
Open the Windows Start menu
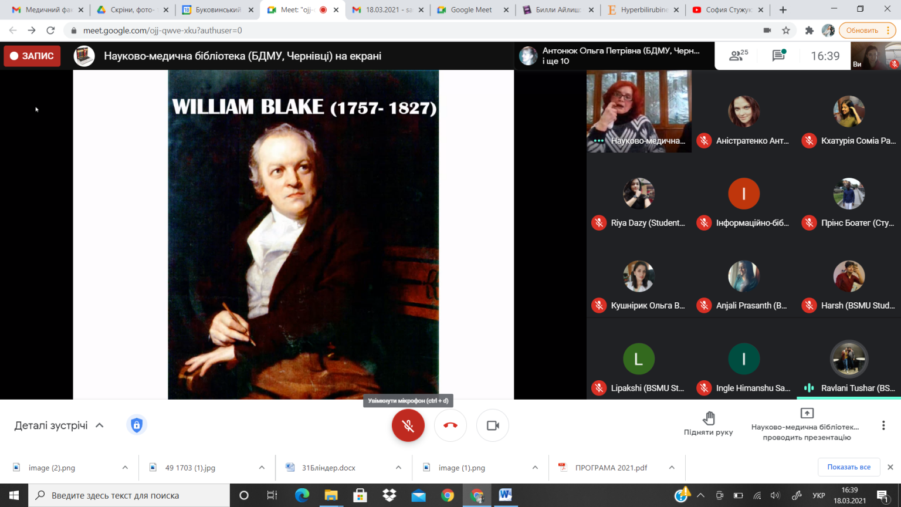tap(14, 495)
